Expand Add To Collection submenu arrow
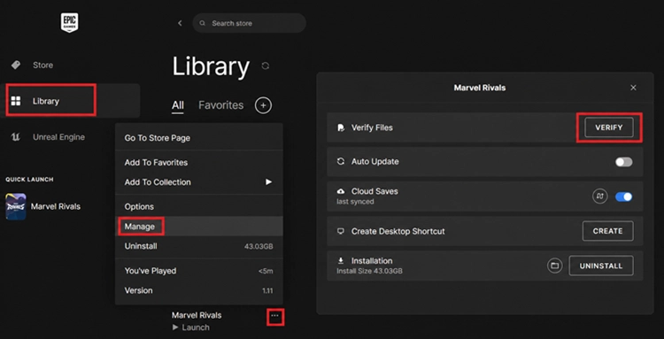This screenshot has height=339, width=664. click(x=268, y=182)
